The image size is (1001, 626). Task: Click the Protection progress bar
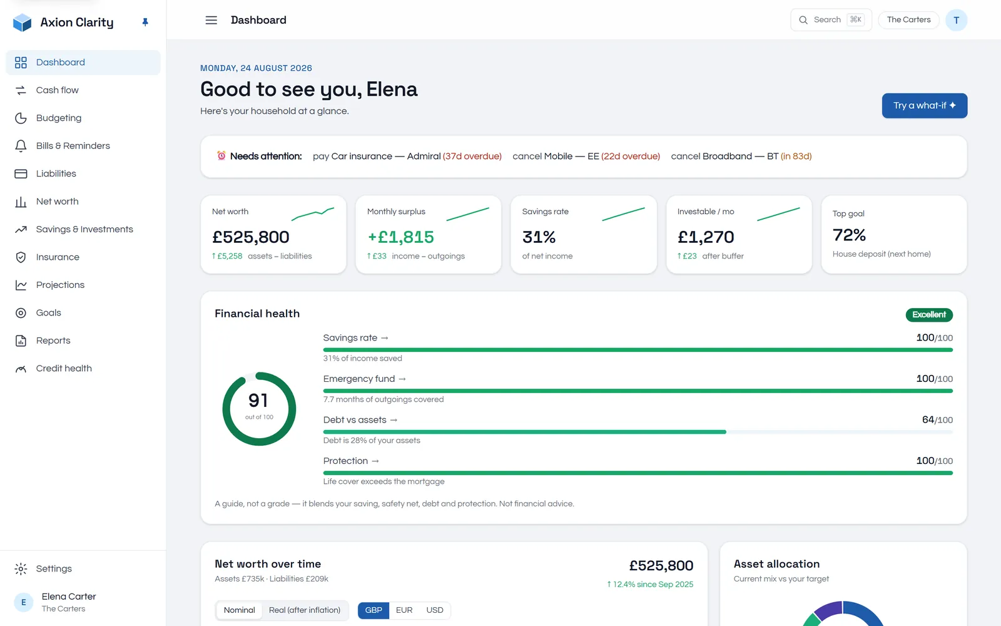(x=638, y=473)
